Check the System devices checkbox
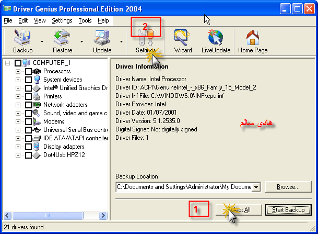The image size is (318, 234). [28, 80]
